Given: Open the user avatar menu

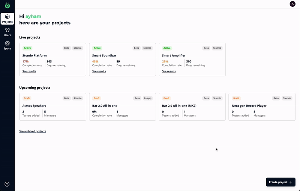Looking at the screenshot, I should point(292,4).
